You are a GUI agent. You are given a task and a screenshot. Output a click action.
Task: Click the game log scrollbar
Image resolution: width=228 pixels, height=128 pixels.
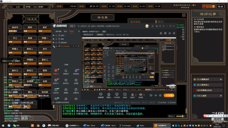click(186, 111)
